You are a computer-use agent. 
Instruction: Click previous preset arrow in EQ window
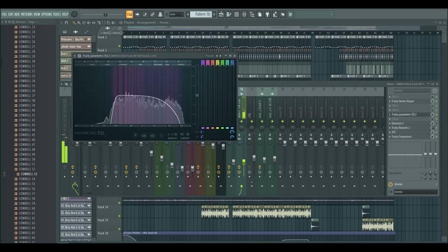click(217, 56)
